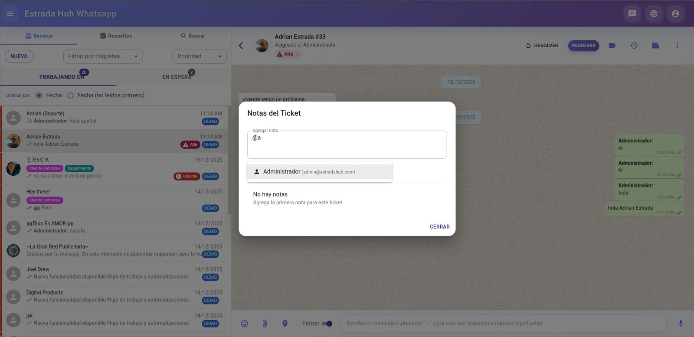The image size is (694, 337).
Task: Click the DEVOLVER button
Action: click(x=542, y=46)
